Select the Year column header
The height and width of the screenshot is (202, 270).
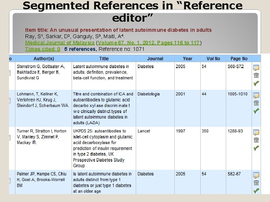click(187, 59)
